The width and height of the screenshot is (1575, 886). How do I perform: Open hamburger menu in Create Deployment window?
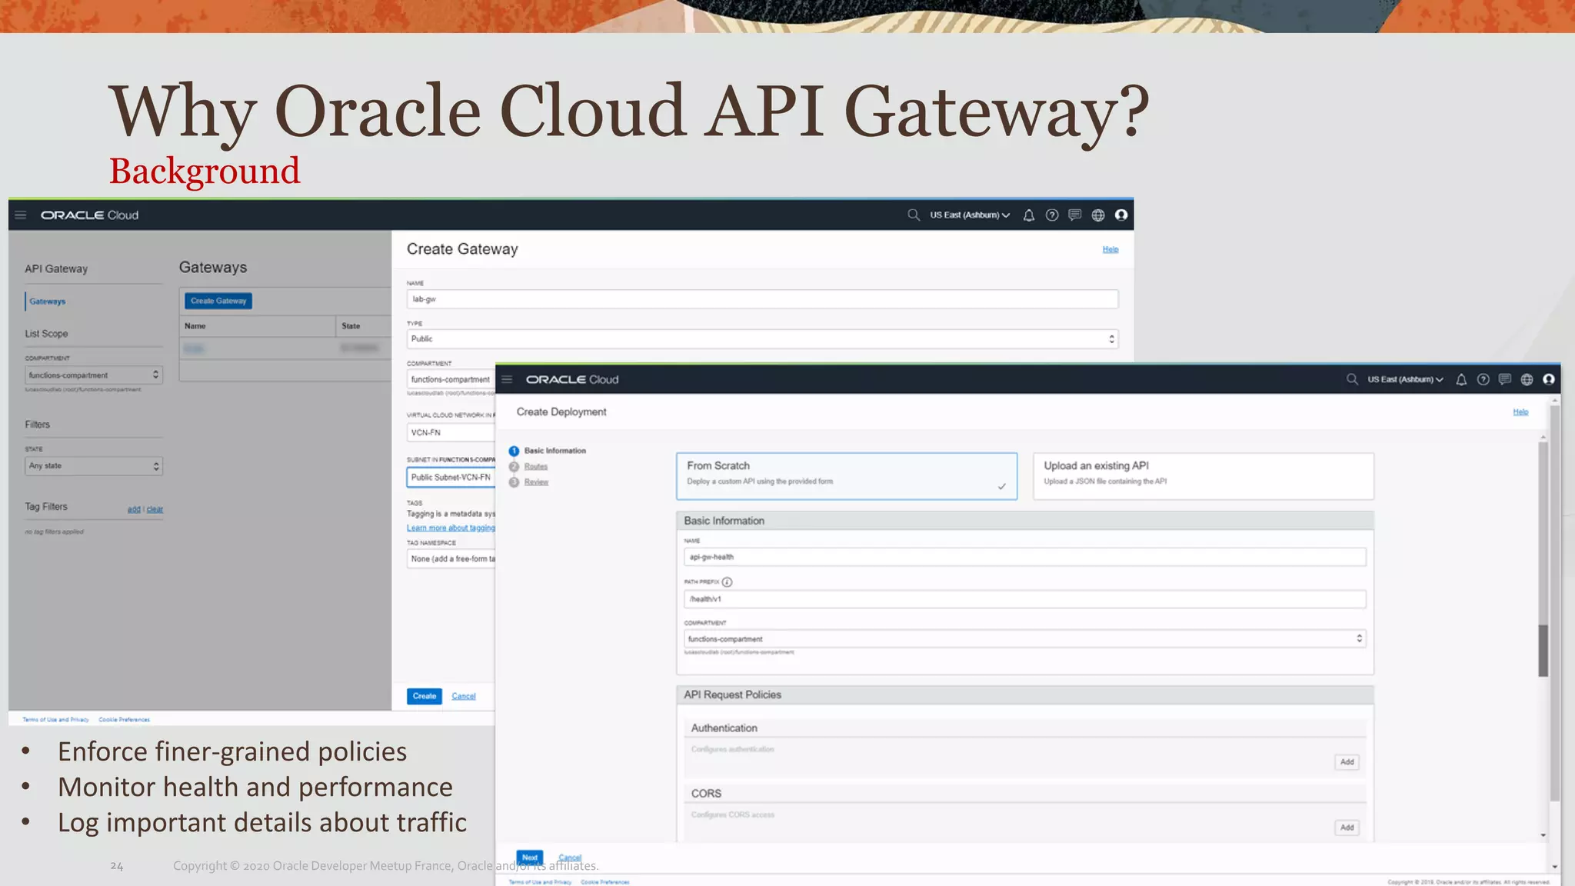pos(507,379)
